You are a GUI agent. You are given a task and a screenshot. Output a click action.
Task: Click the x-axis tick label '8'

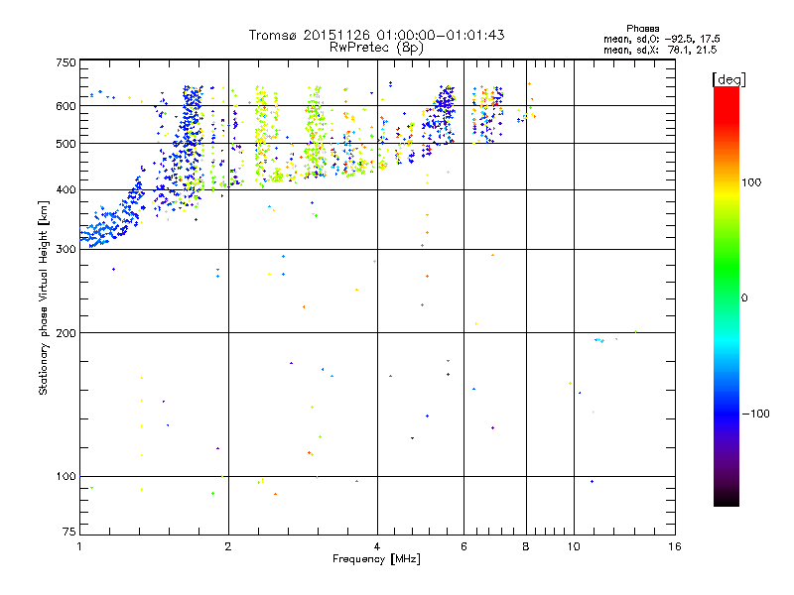tap(526, 546)
